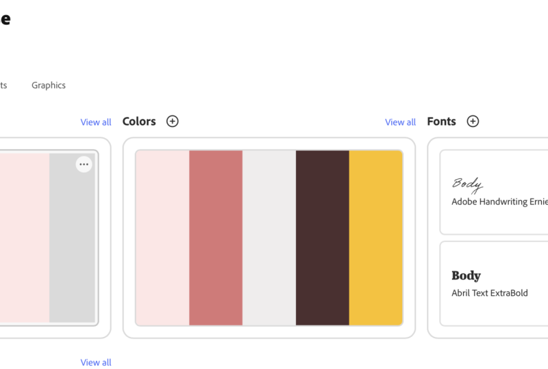The height and width of the screenshot is (369, 548).
Task: Open the View all link at bottom
Action: pos(96,362)
